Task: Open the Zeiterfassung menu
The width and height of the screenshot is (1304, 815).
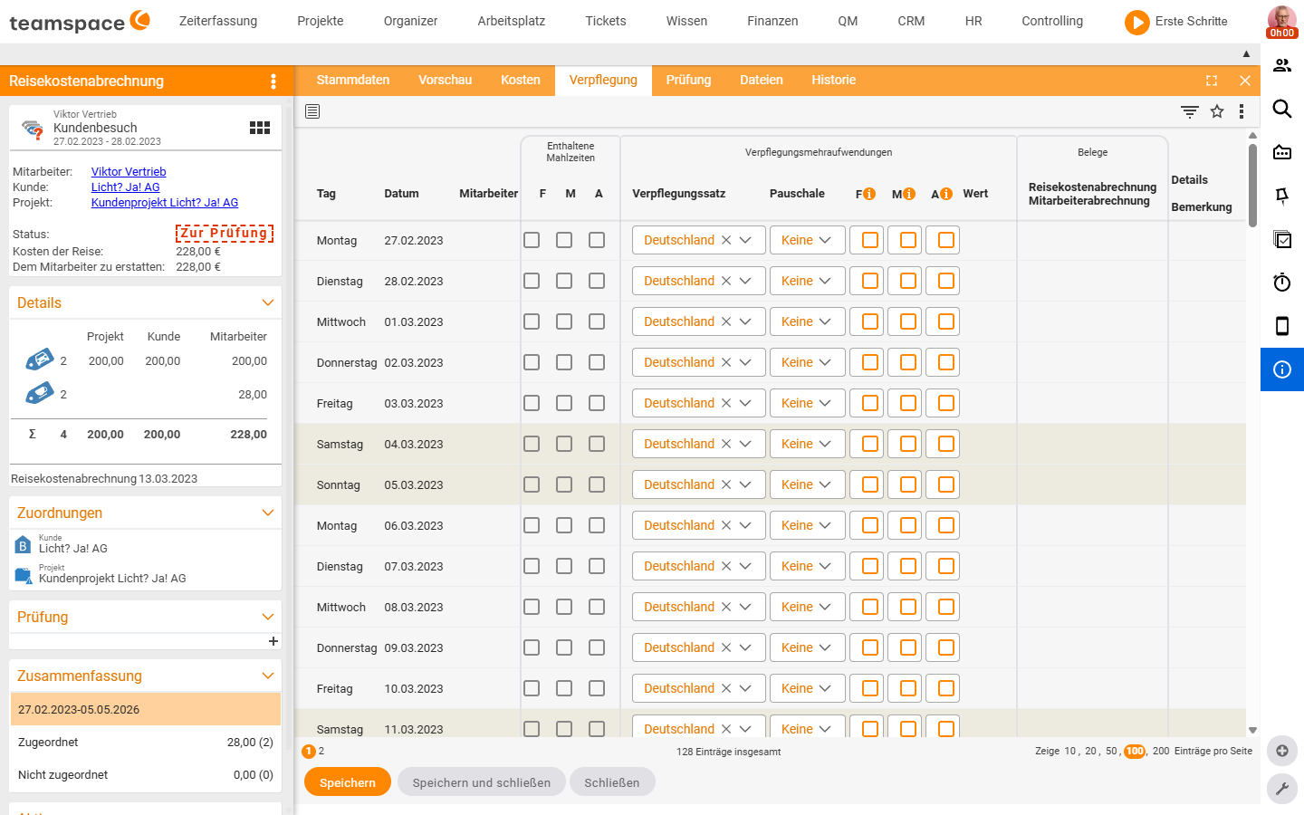Action: coord(218,21)
